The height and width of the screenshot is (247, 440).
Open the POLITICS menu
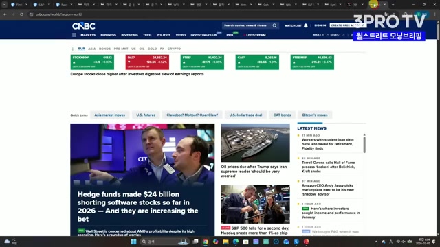(x=164, y=35)
